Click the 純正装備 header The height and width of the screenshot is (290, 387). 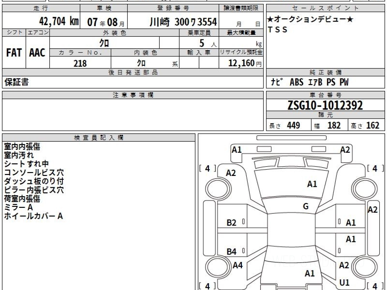point(325,72)
